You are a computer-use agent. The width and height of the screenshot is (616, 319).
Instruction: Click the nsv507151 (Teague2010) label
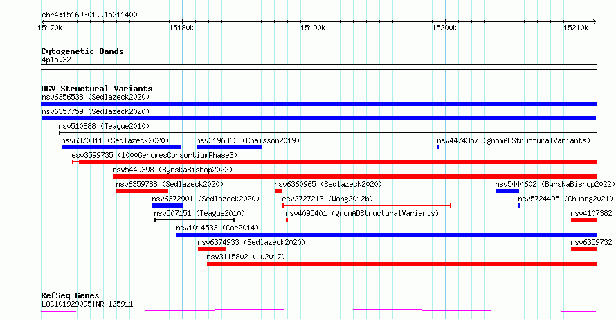[199, 213]
